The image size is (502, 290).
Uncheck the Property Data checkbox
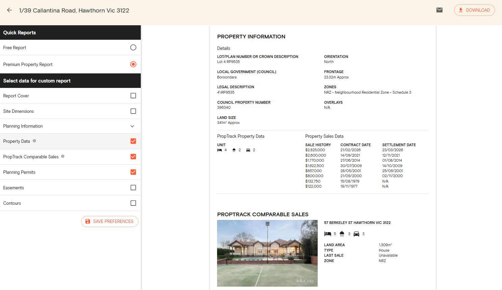coord(133,141)
